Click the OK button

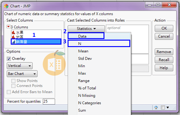point(164,28)
